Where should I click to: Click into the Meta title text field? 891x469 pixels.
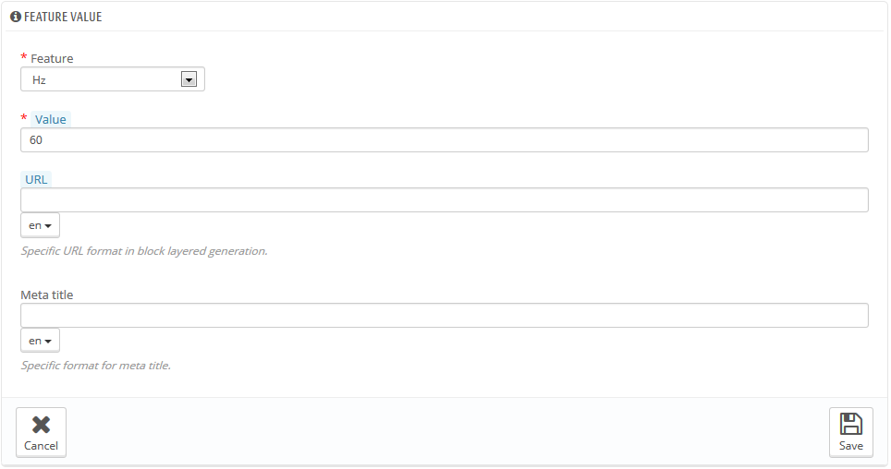444,316
